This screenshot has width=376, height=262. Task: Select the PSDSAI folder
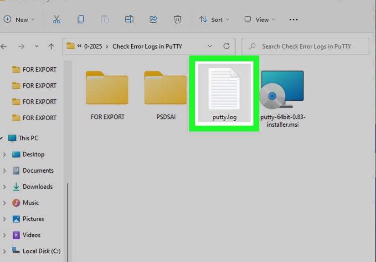click(x=166, y=95)
